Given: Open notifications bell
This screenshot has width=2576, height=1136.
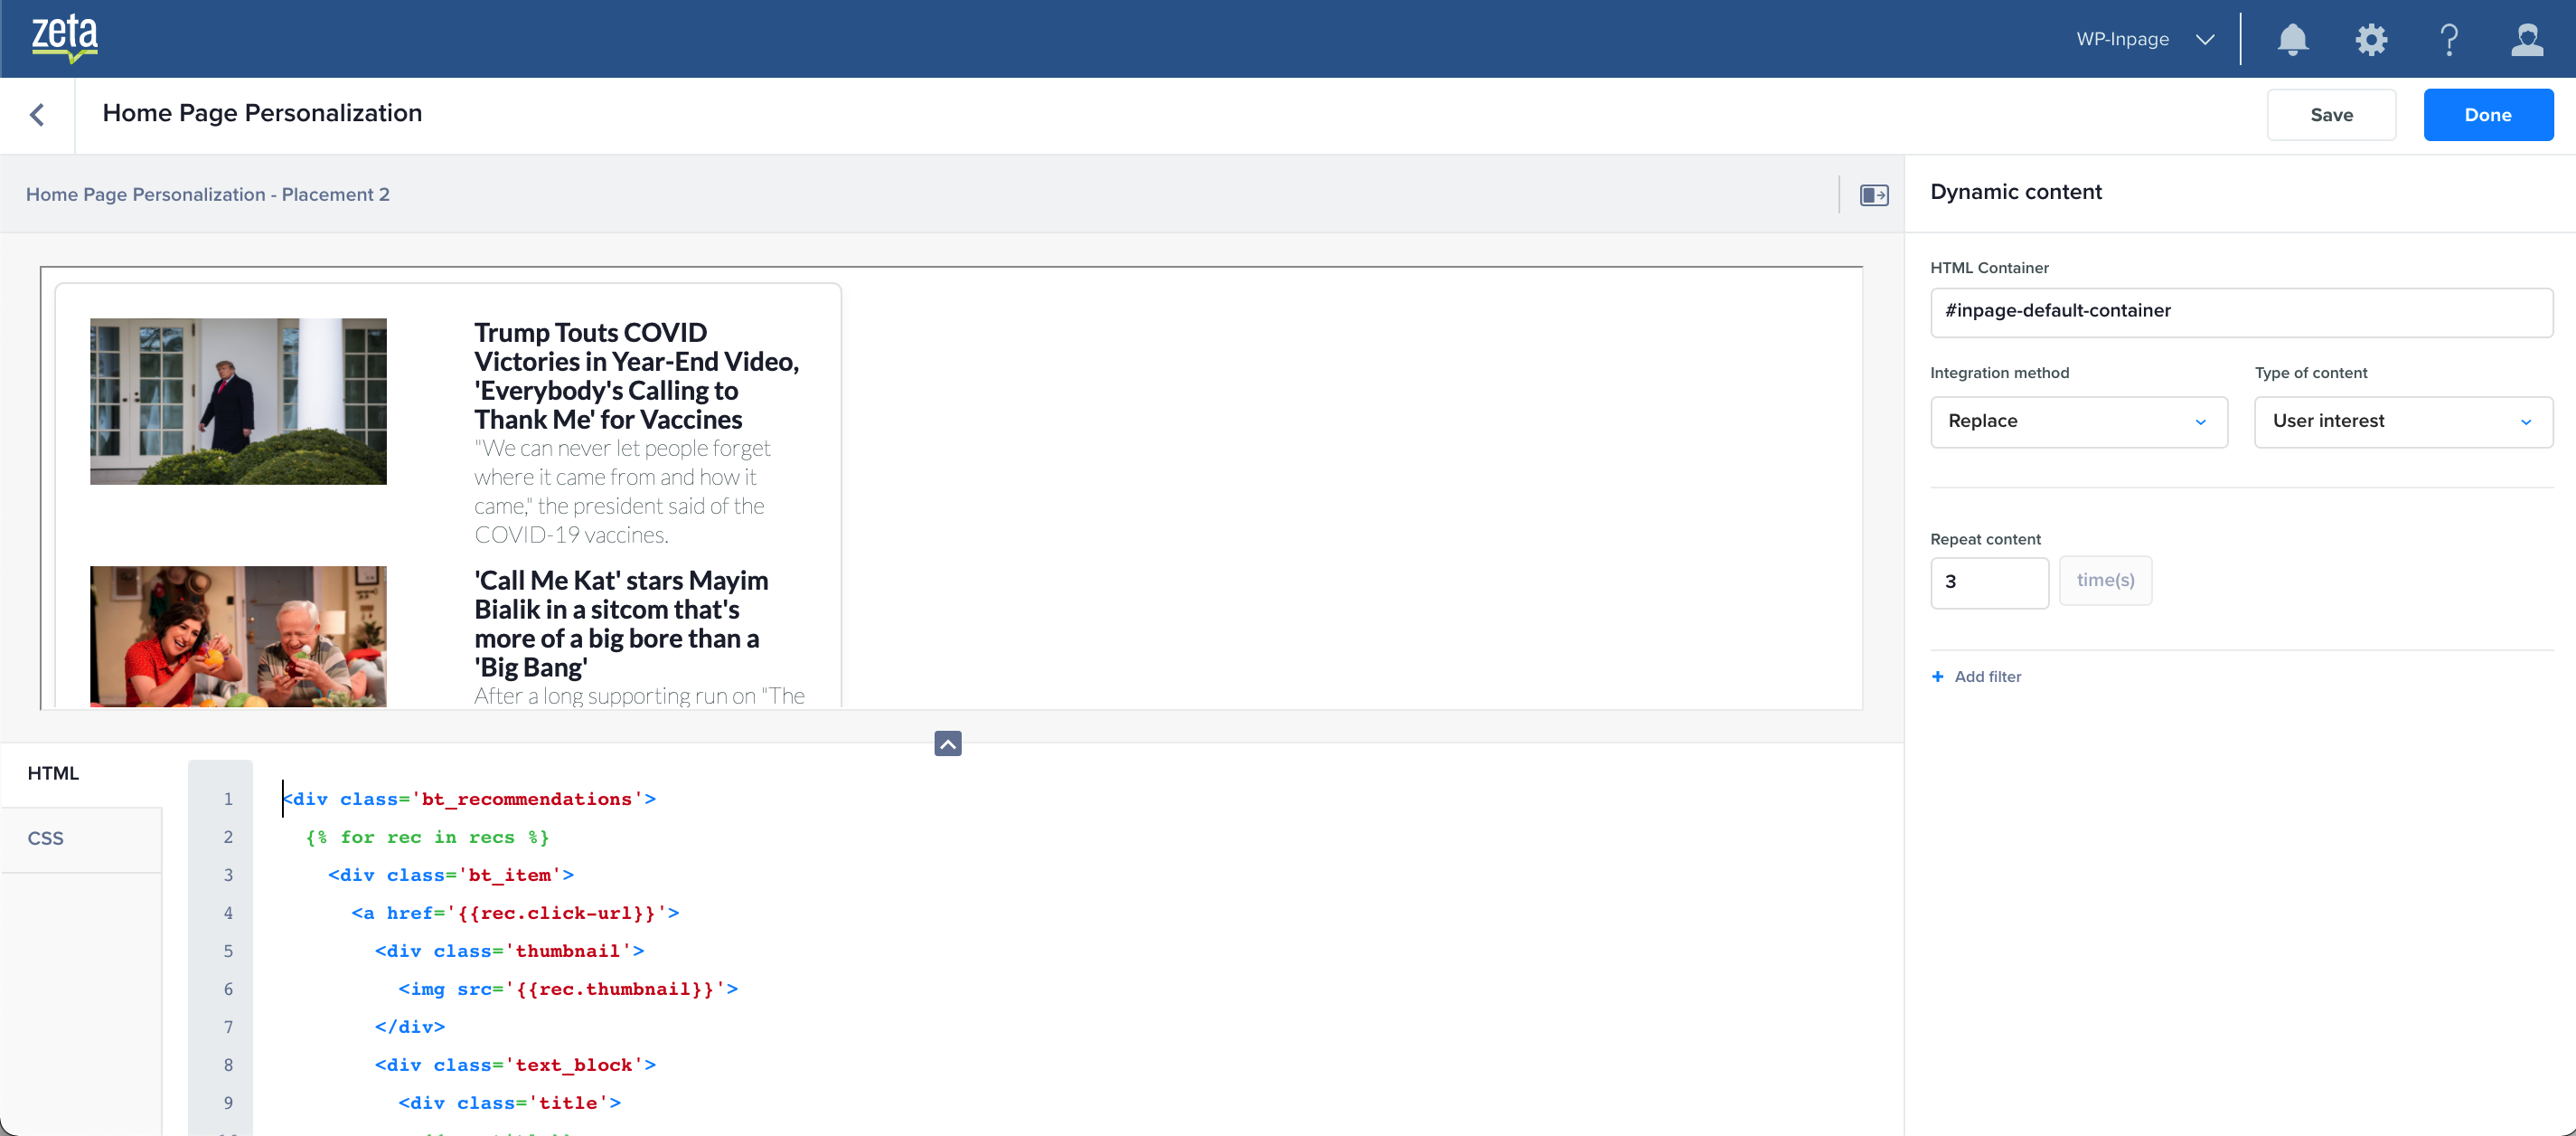Looking at the screenshot, I should [2292, 39].
